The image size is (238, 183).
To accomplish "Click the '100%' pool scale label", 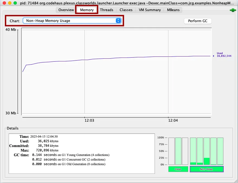I will coord(161,138).
